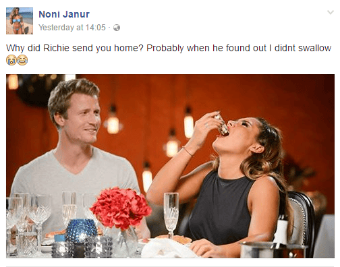Click the public globe privacy icon
This screenshot has width=340, height=267.
tap(117, 28)
